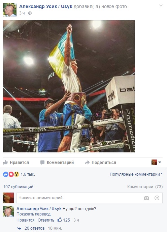Click the thumbs-up Нравится button under photo
This screenshot has width=167, height=232.
(x=16, y=162)
